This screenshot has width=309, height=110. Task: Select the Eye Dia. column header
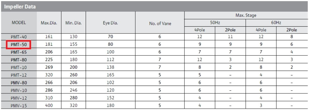110,23
